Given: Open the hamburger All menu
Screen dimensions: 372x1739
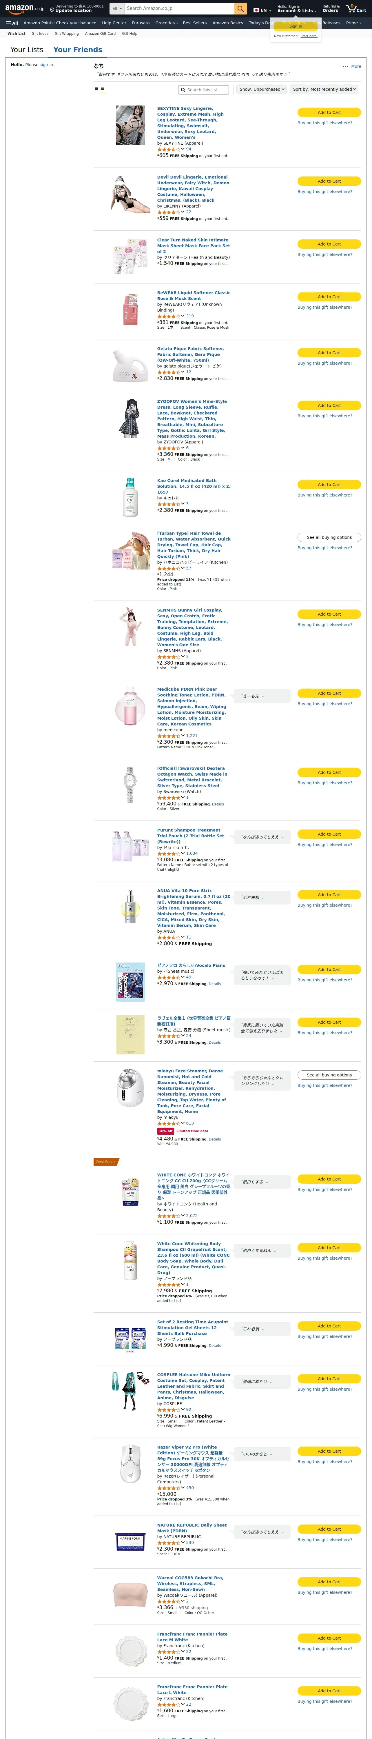Looking at the screenshot, I should point(12,23).
